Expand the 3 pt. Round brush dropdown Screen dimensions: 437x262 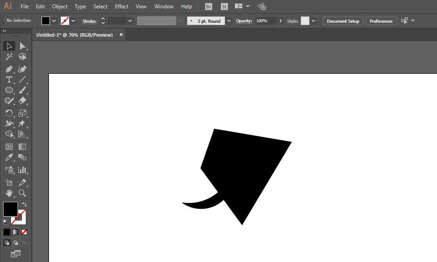point(229,21)
